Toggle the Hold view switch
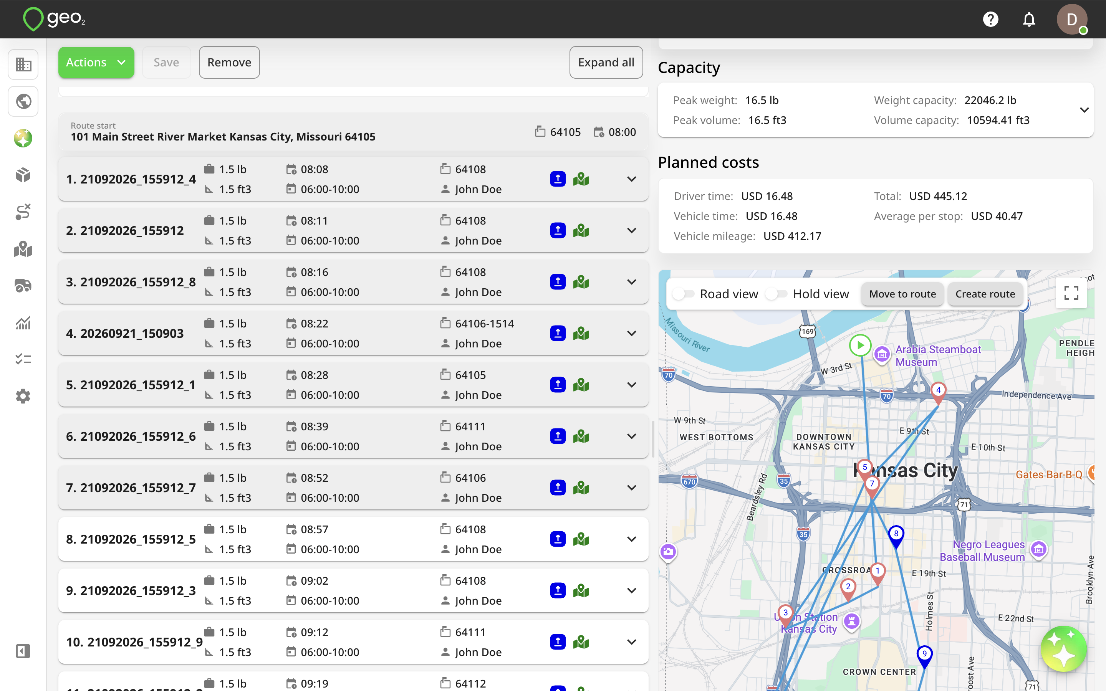1106x691 pixels. (x=777, y=294)
